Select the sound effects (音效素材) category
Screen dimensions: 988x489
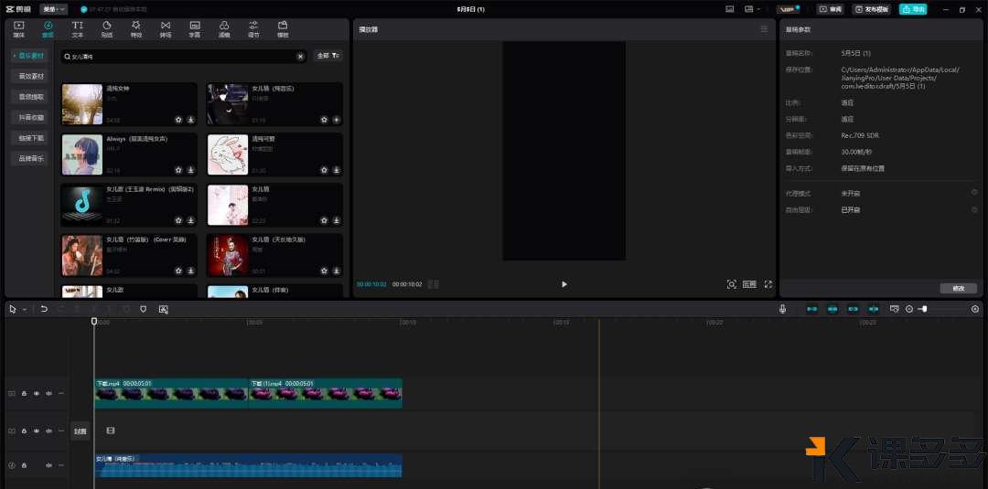31,76
